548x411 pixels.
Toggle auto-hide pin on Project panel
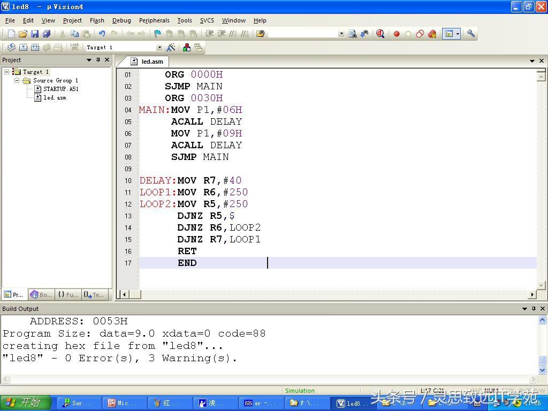(x=98, y=60)
